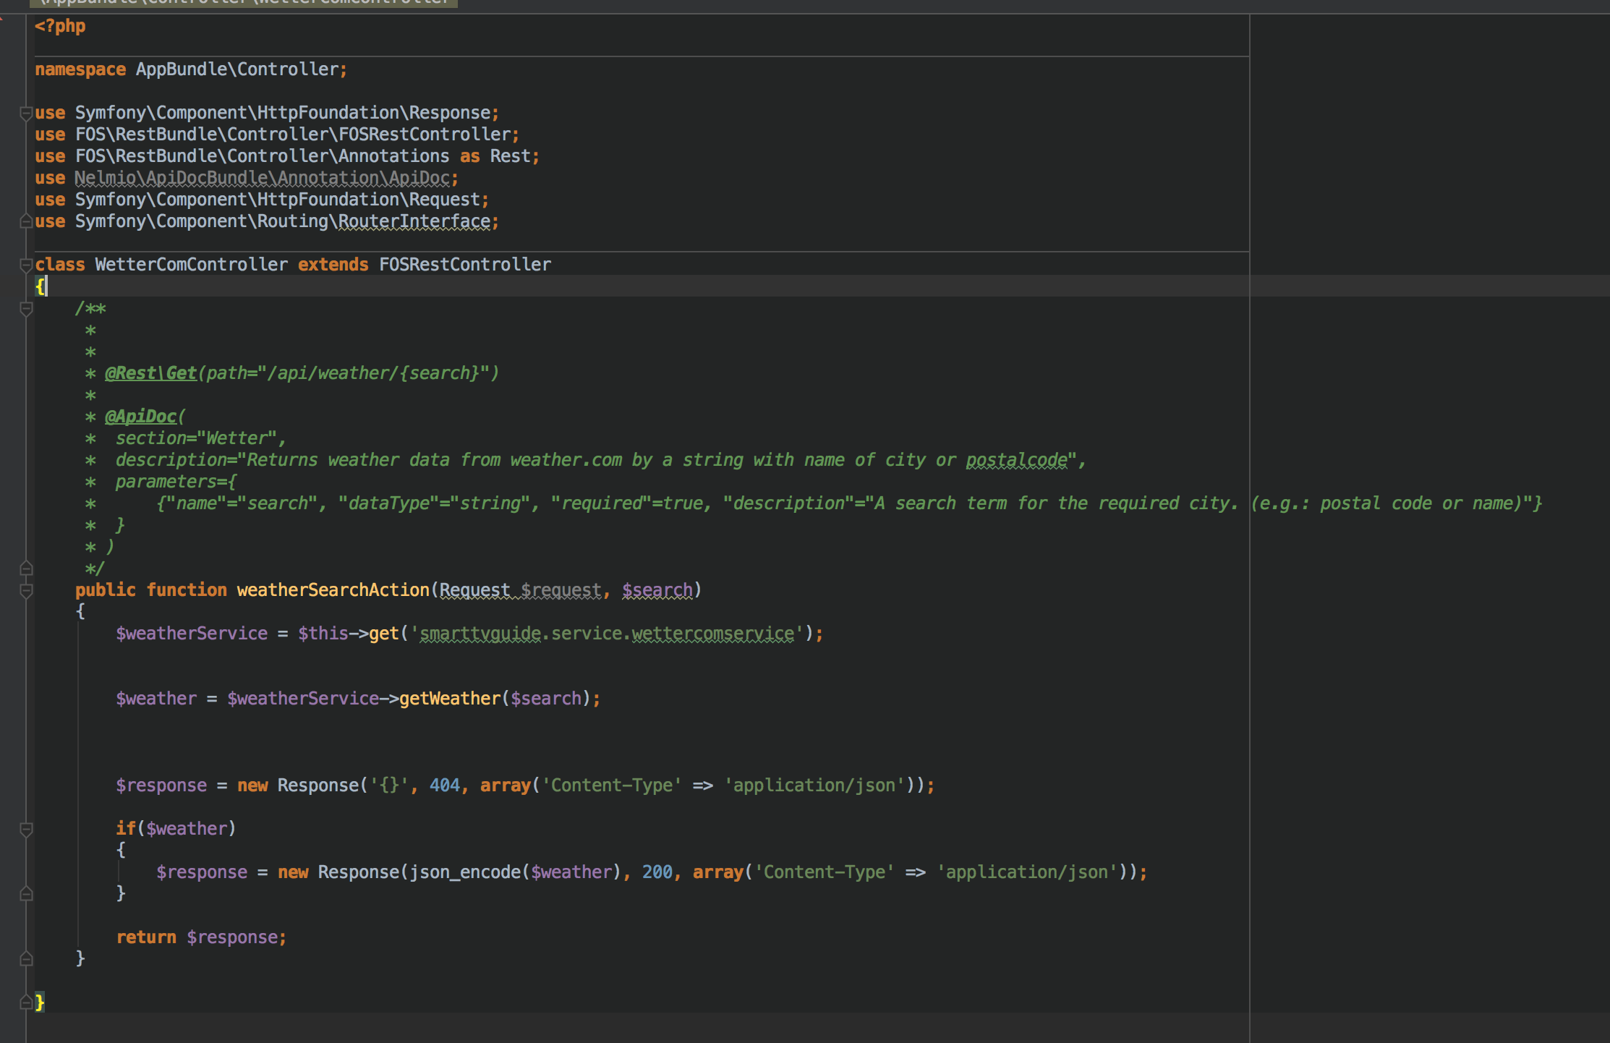Viewport: 1610px width, 1043px height.
Task: Click fold-end marker at if block closing brace
Action: coord(26,894)
